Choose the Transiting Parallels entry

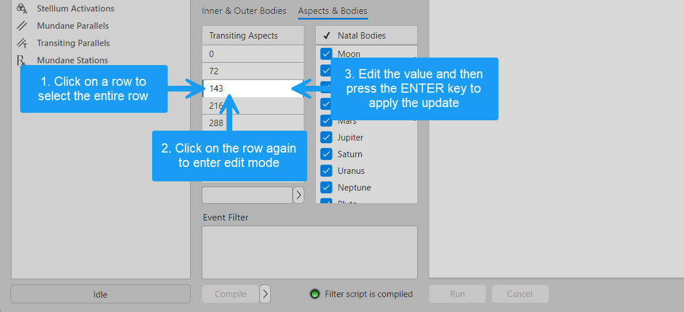(73, 43)
